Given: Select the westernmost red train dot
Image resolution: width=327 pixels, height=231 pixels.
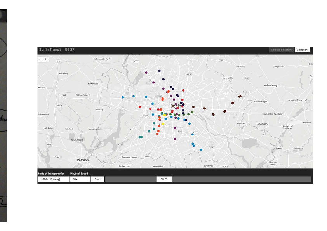Looking at the screenshot, I should (140, 106).
